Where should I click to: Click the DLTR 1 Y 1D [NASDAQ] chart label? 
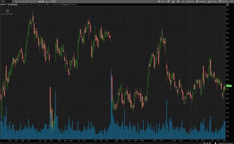(9, 5)
